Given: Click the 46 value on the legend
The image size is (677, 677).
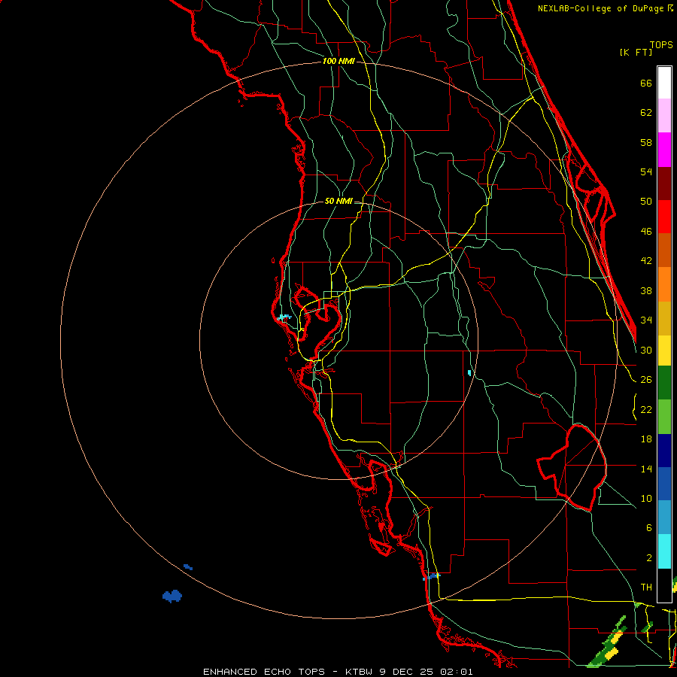Looking at the screenshot, I should click(x=646, y=232).
